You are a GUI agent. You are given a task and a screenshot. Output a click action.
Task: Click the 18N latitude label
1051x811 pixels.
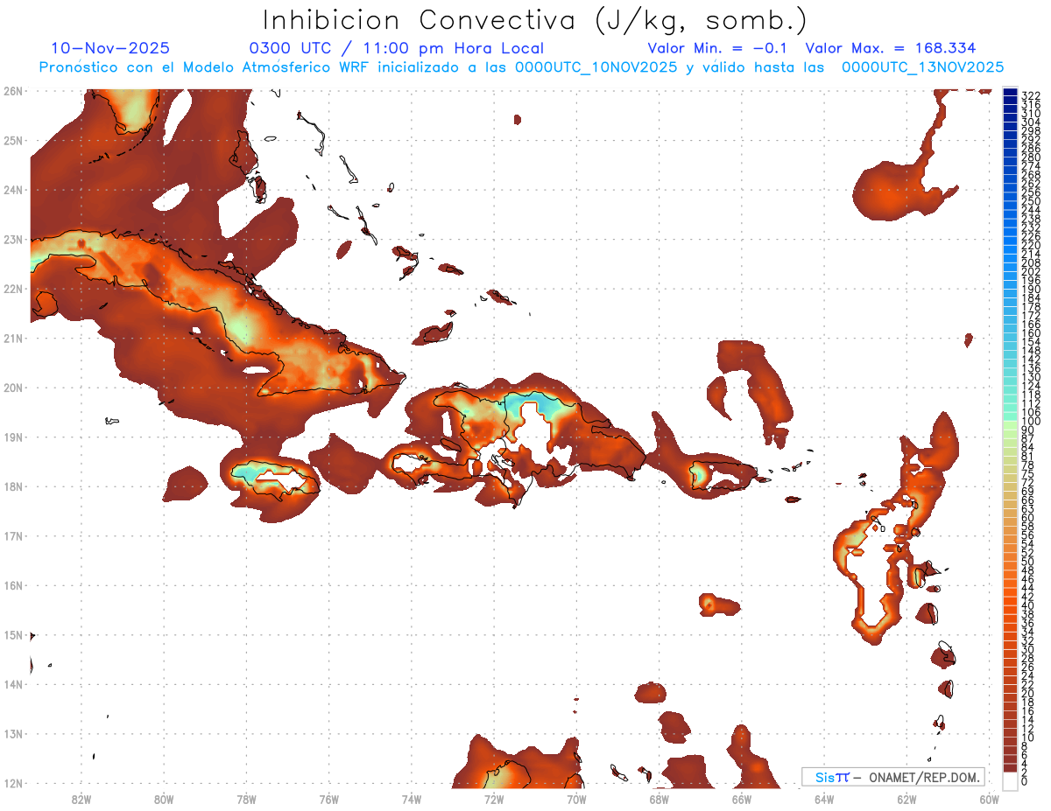pyautogui.click(x=12, y=486)
